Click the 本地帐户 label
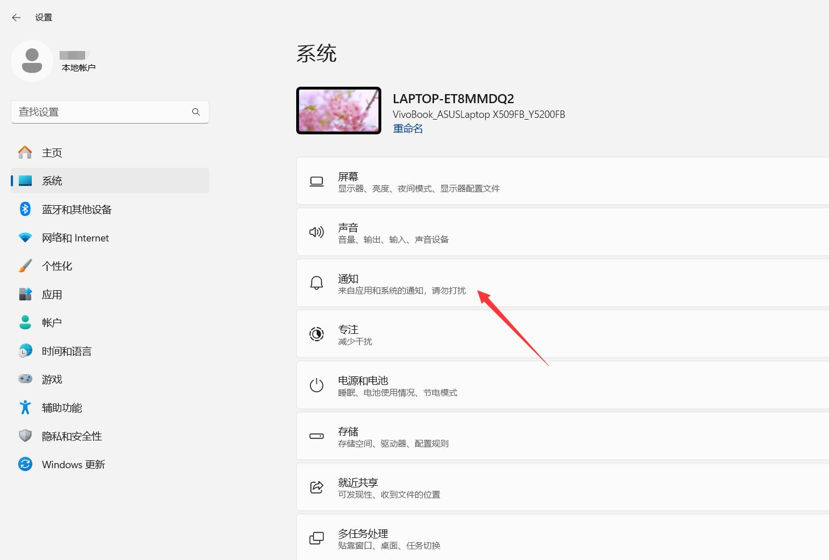The width and height of the screenshot is (829, 560). pyautogui.click(x=78, y=67)
